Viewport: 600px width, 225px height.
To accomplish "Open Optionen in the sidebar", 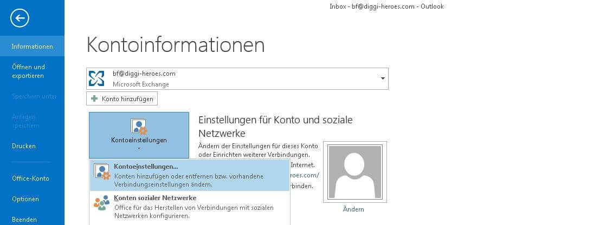I will click(25, 199).
